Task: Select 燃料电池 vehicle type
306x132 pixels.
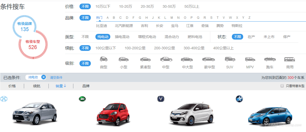Action: coord(195,37)
